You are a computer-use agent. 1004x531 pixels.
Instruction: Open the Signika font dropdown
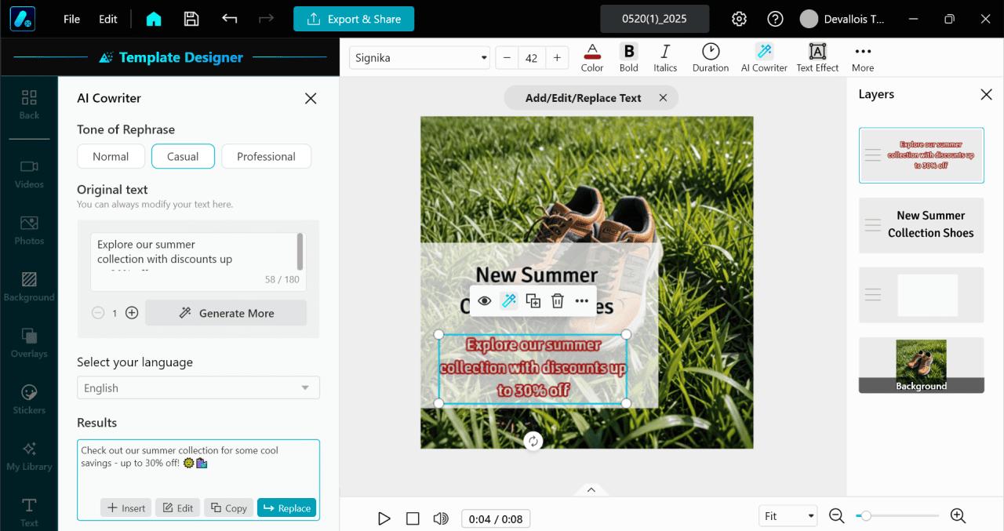click(419, 57)
